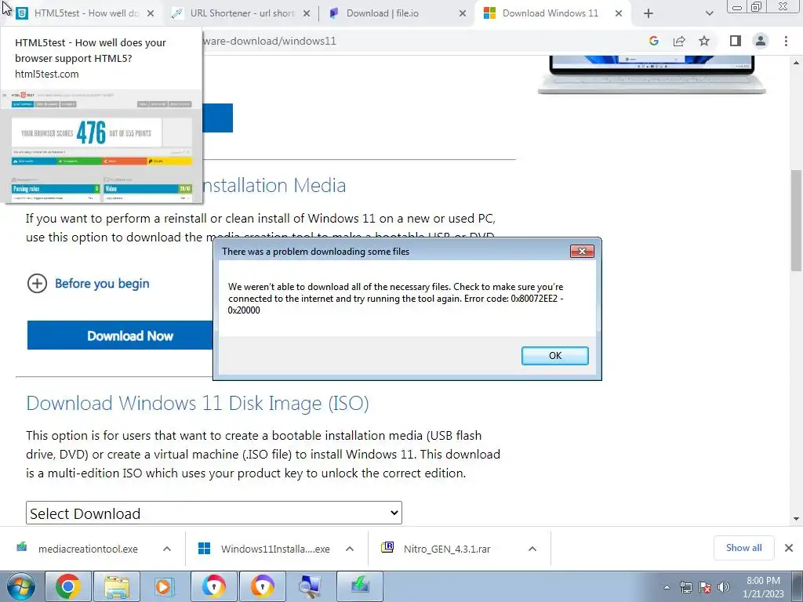Expand options for Nitro_GEN_4.3.1.rar download
This screenshot has width=803, height=602.
tap(532, 549)
